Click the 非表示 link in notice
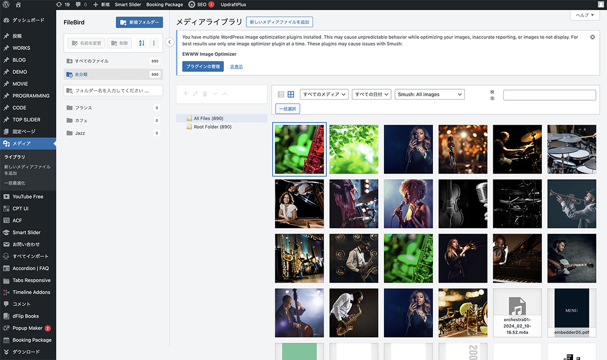607x360 pixels. (236, 67)
